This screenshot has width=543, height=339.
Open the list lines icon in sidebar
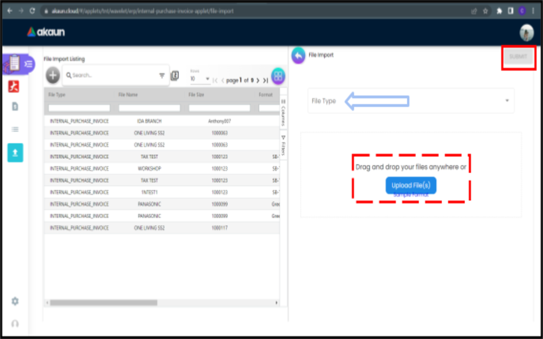(x=15, y=129)
